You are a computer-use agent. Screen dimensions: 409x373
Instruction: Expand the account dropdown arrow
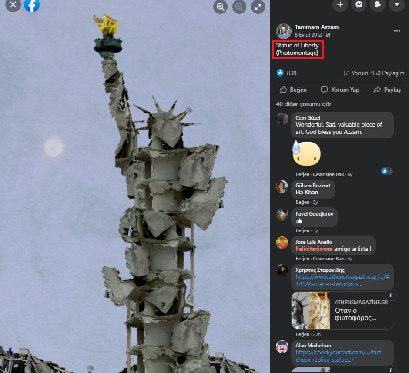396,5
